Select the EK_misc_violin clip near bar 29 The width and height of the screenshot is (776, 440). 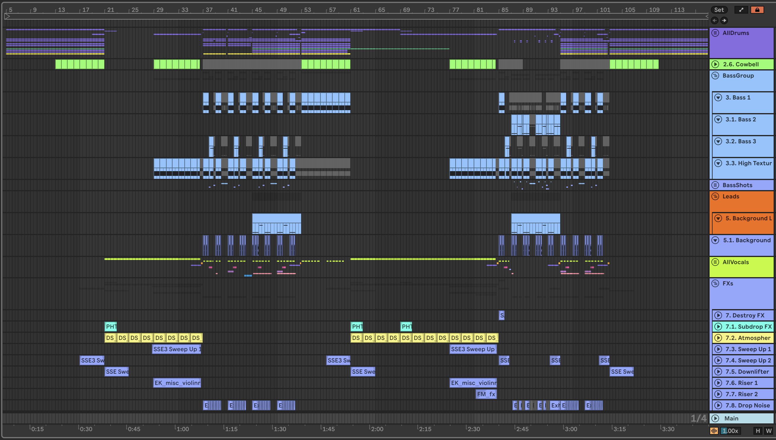pos(177,383)
